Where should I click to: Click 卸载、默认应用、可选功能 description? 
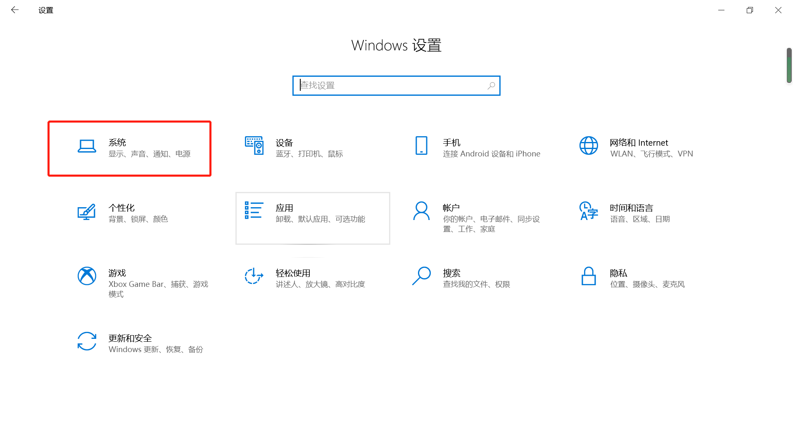(321, 219)
